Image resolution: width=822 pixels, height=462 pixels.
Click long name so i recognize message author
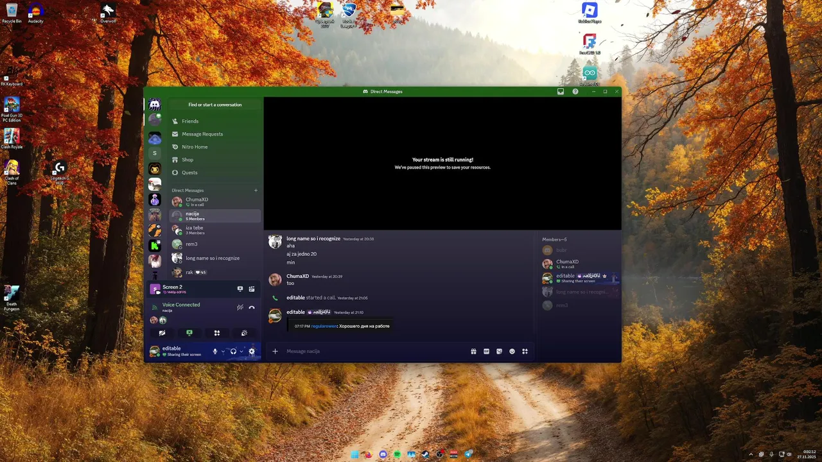coord(313,239)
